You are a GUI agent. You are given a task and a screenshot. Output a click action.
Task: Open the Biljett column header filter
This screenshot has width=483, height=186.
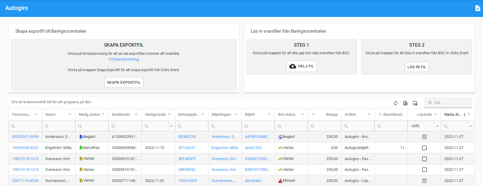[x=269, y=115]
